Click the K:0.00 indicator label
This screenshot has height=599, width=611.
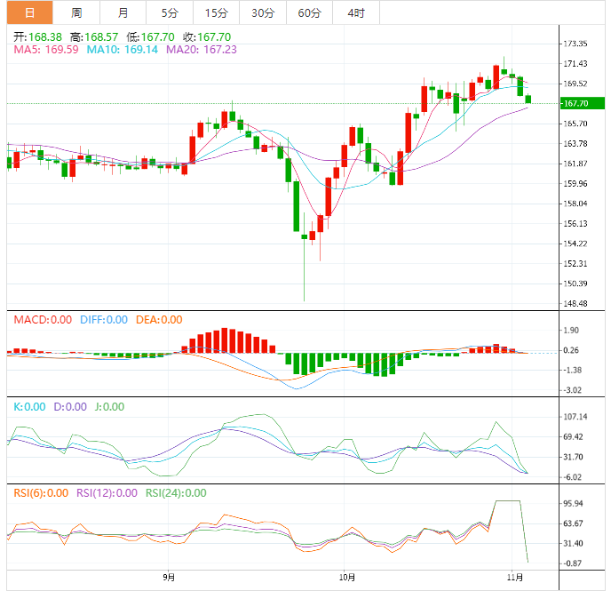tap(29, 407)
